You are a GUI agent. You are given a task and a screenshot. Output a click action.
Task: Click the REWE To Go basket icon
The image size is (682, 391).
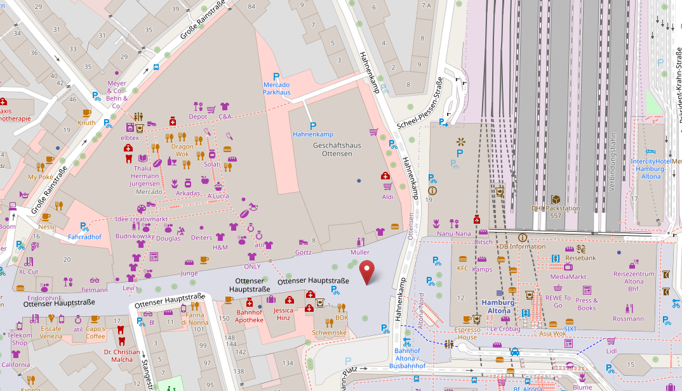[558, 288]
